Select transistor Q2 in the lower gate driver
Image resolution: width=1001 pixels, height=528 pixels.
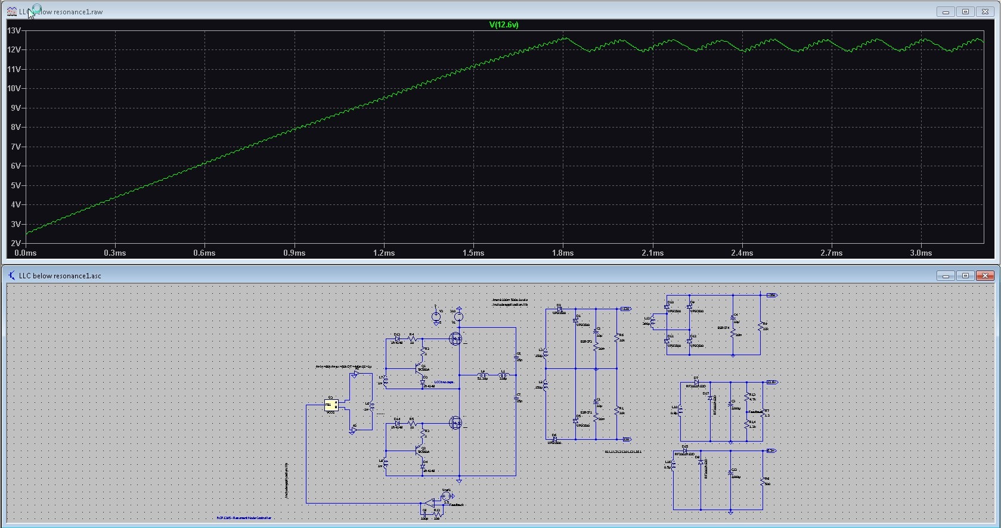coord(419,451)
